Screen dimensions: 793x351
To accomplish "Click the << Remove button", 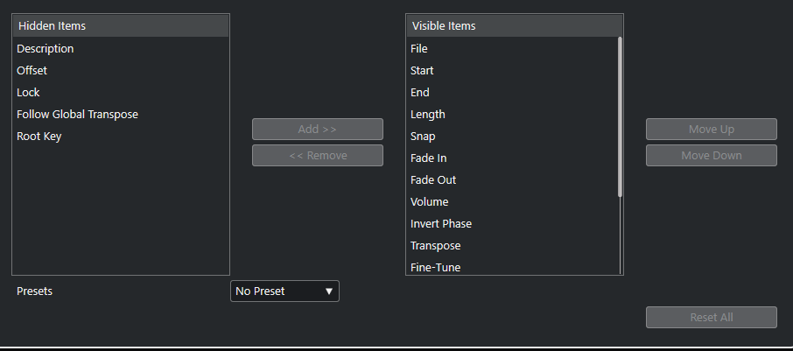I will click(317, 156).
